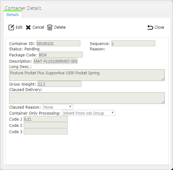The image size is (173, 170).
Task: Click the Container ID field
Action: [58, 43]
